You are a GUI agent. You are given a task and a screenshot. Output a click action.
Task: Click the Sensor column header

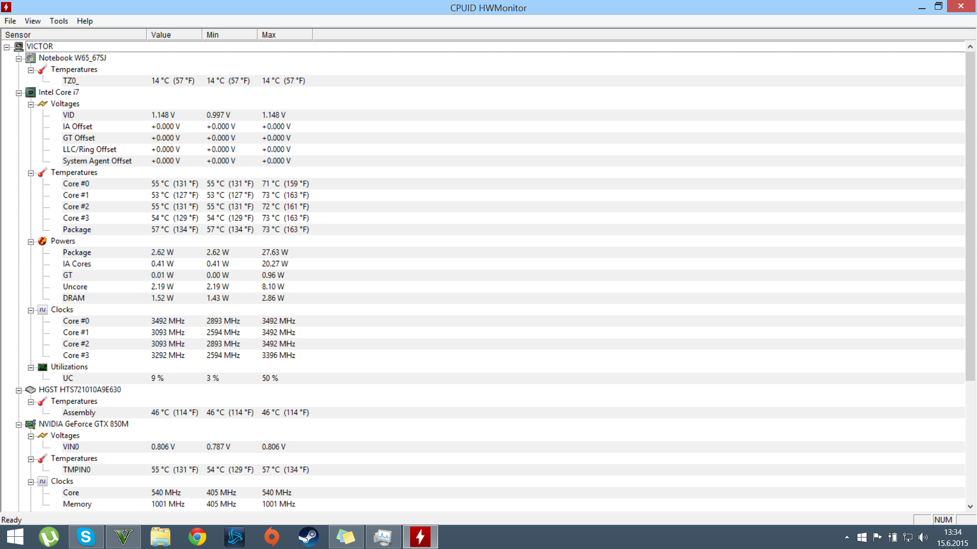[74, 35]
